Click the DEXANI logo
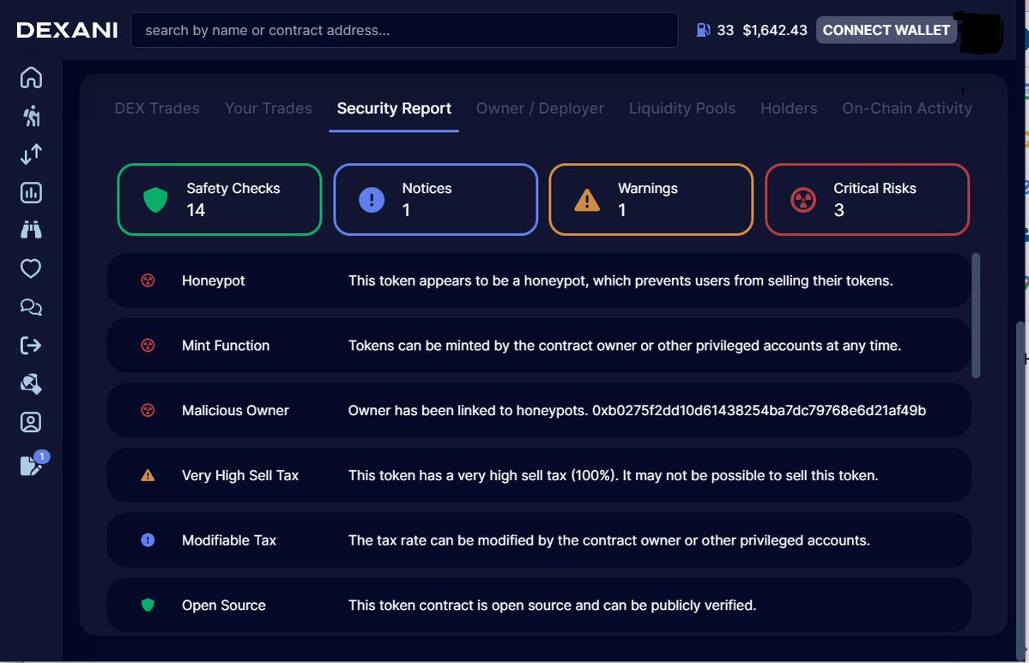 click(x=67, y=30)
